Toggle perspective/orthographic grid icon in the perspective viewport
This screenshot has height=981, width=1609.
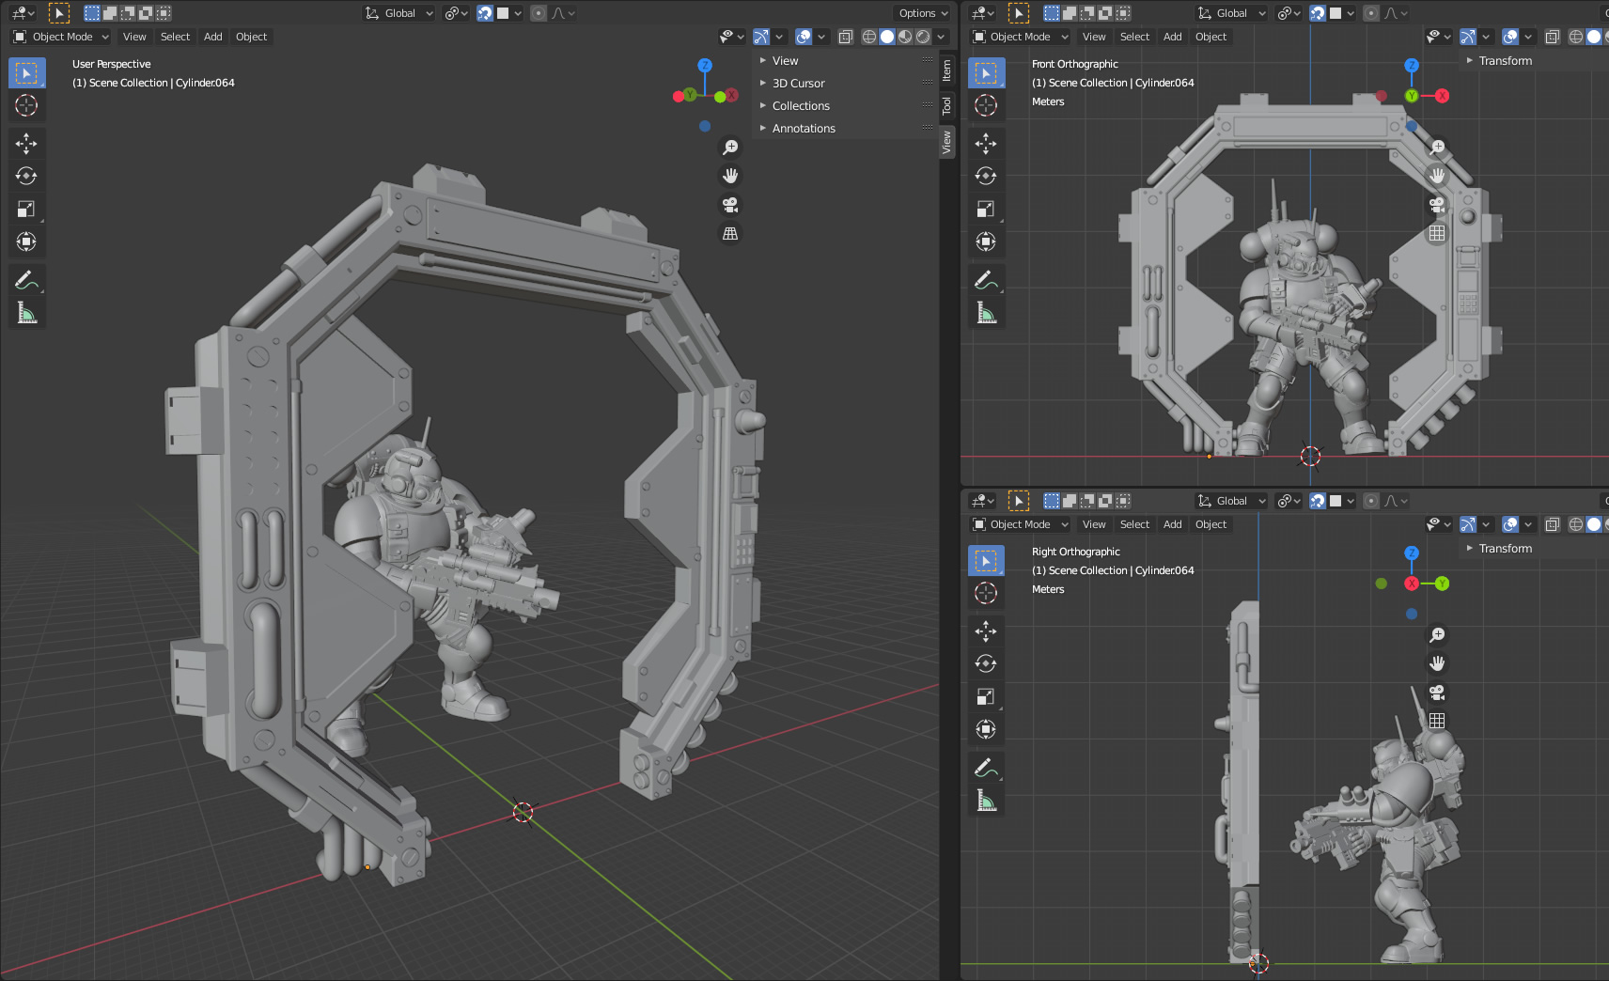pyautogui.click(x=730, y=234)
